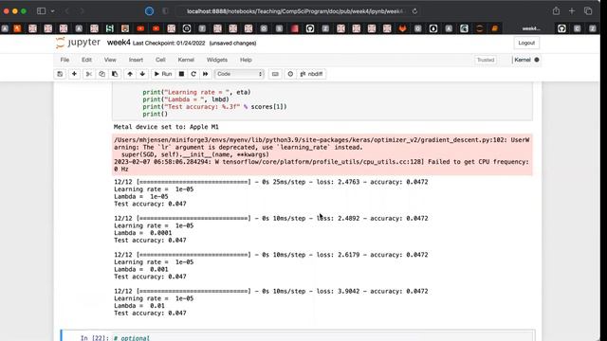Open the Widgets menu
Image resolution: width=607 pixels, height=341 pixels.
[x=217, y=60]
